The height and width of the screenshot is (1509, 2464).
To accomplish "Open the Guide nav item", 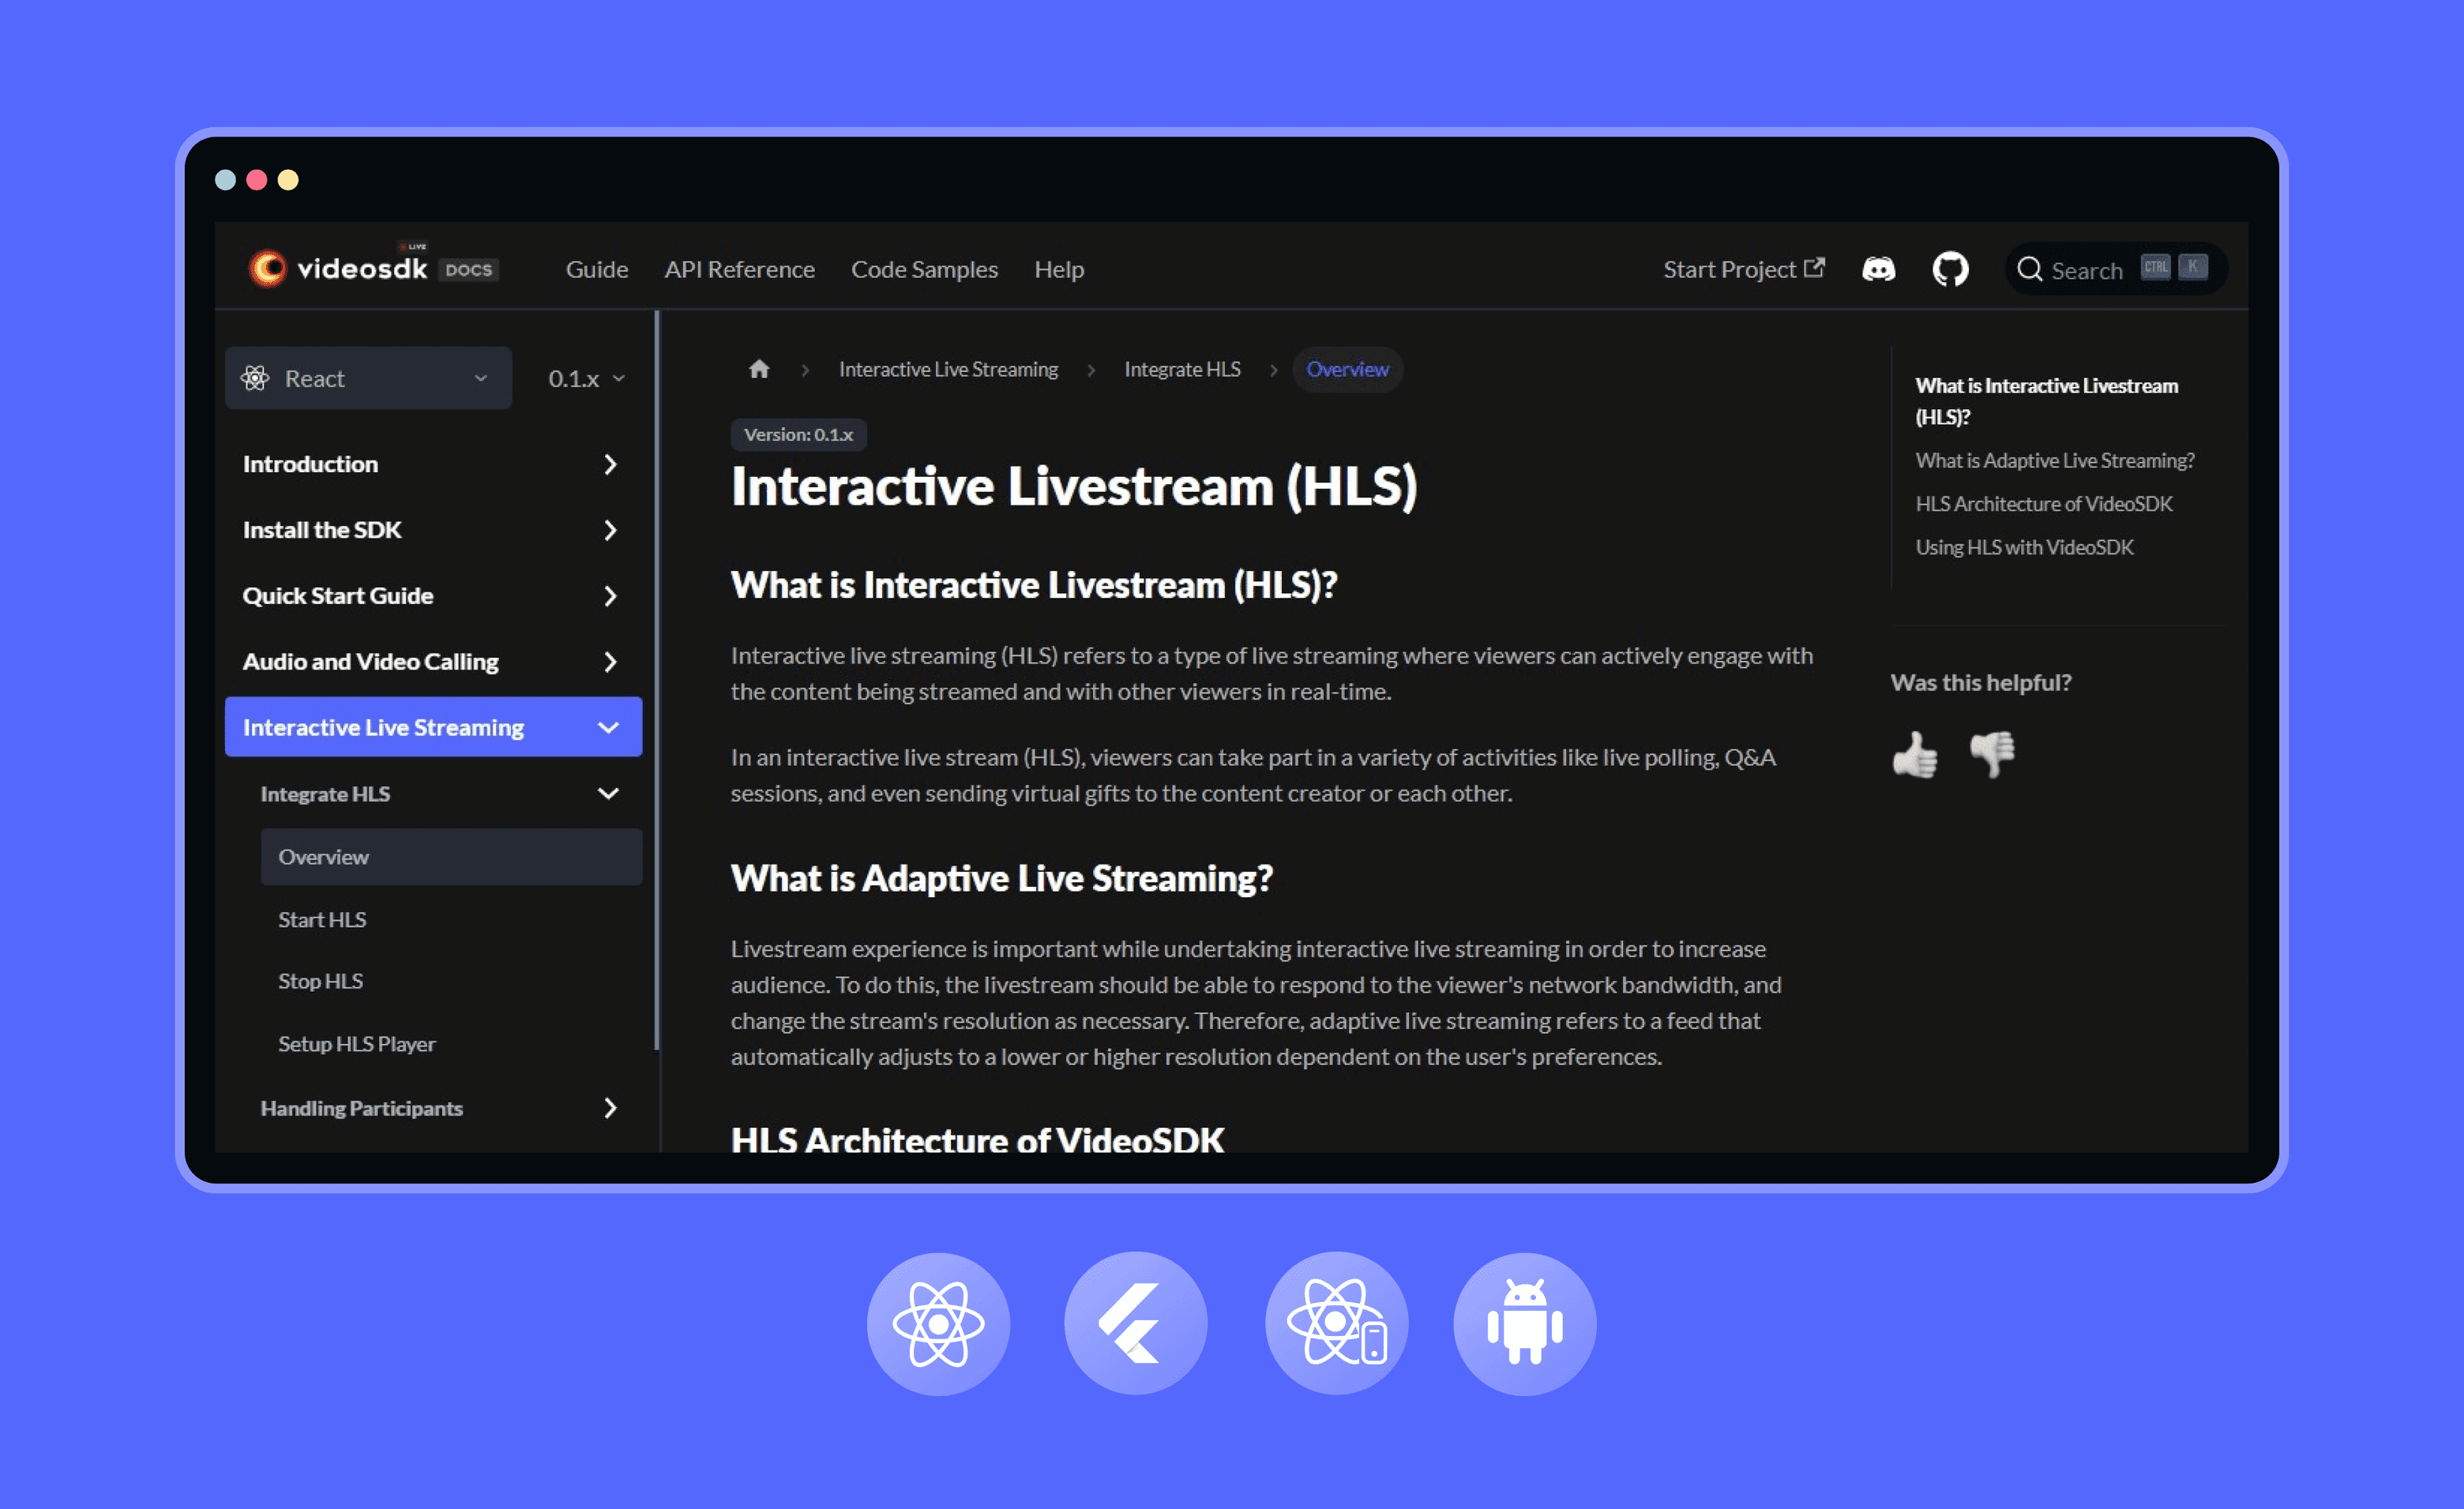I will click(x=597, y=269).
